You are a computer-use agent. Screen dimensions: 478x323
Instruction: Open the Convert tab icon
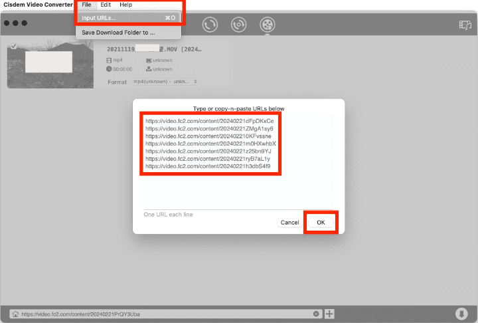pos(210,25)
